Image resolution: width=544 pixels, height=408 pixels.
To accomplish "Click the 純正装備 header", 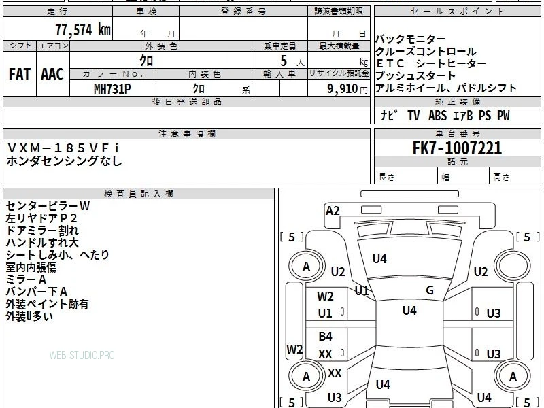I will coord(457,102).
